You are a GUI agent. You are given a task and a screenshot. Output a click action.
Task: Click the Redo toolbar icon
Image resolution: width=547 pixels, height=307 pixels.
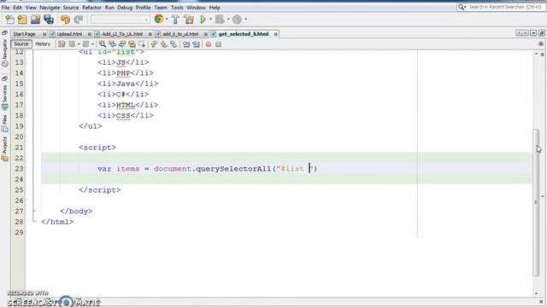(79, 20)
